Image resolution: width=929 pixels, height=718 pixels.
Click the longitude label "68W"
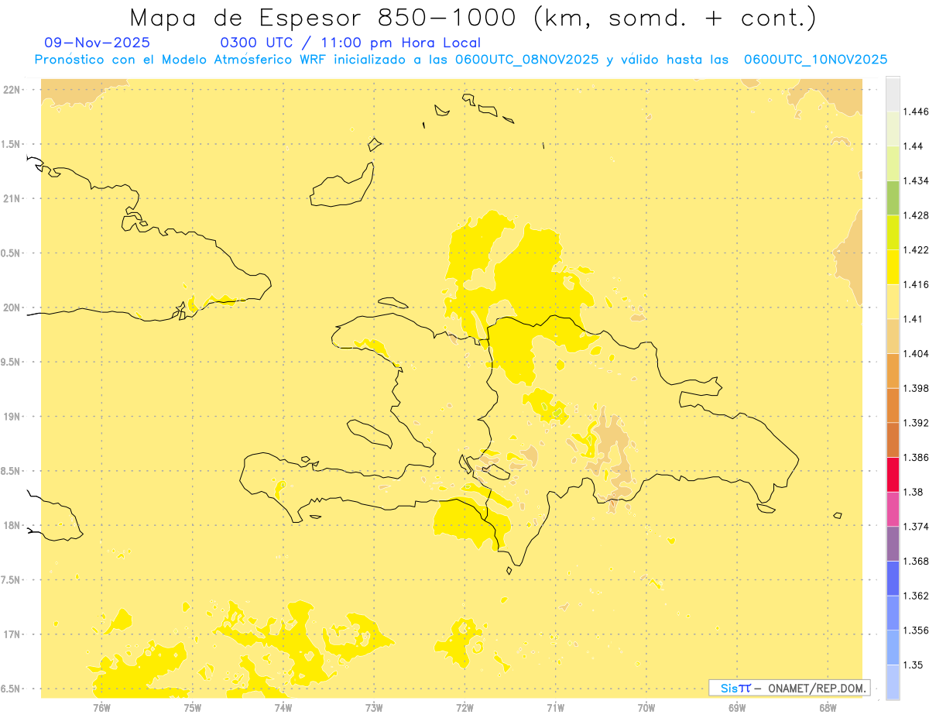click(828, 707)
